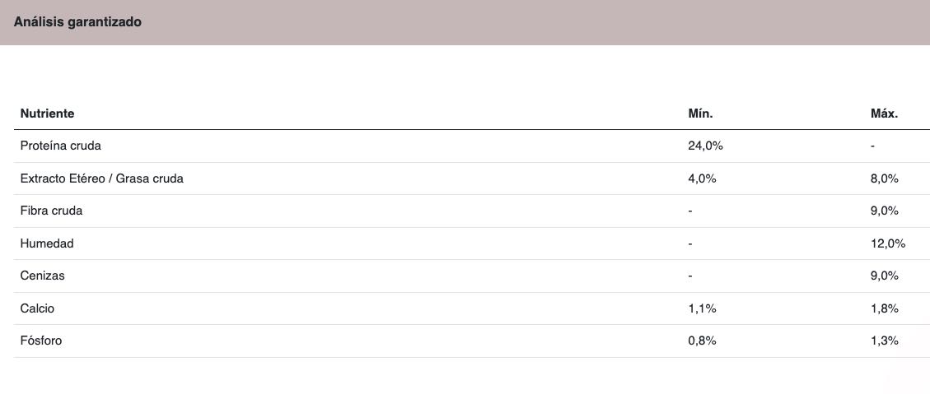
Task: Select the Proteína cruda row label
Action: pyautogui.click(x=60, y=146)
